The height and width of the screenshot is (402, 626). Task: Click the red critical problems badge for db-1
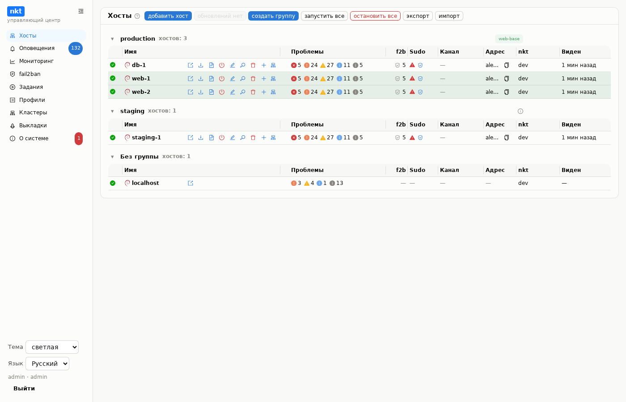click(x=296, y=65)
